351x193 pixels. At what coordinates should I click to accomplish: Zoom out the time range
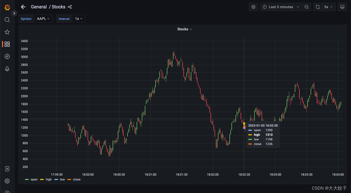(x=307, y=7)
